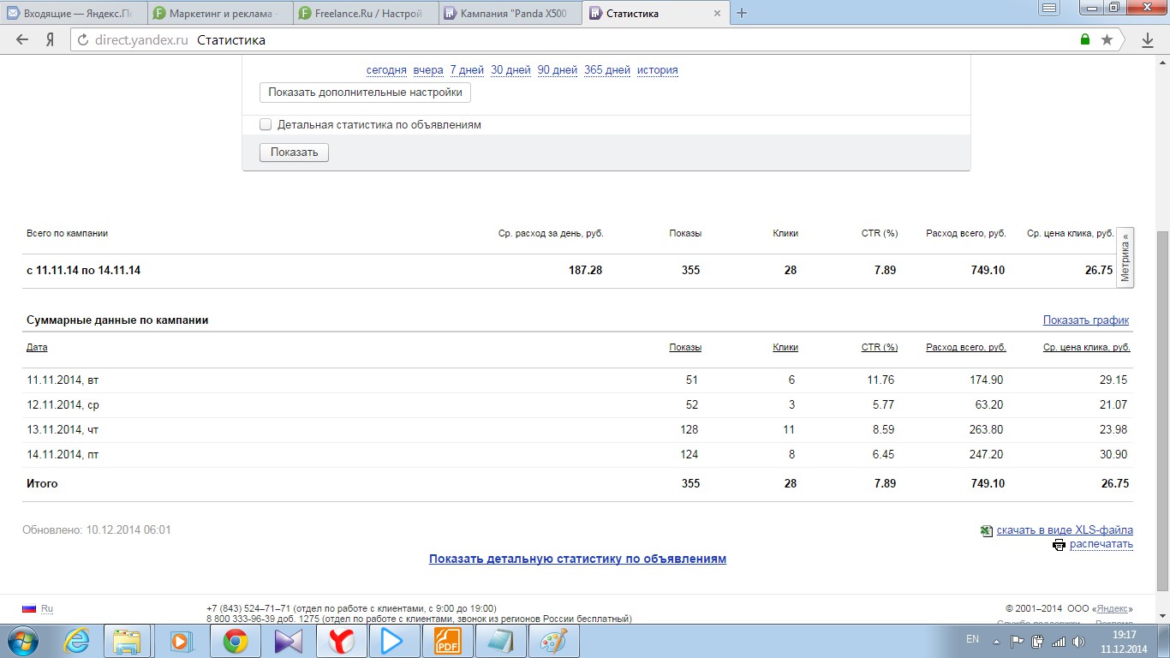Bookmark the page with the star icon
The image size is (1170, 658).
(1107, 40)
